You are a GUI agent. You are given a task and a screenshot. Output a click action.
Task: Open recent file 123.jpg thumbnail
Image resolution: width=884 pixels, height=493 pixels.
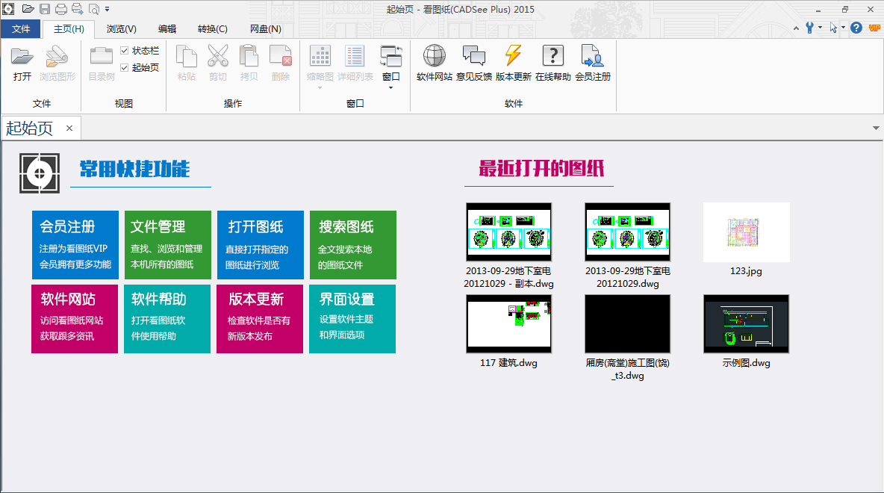coord(746,232)
